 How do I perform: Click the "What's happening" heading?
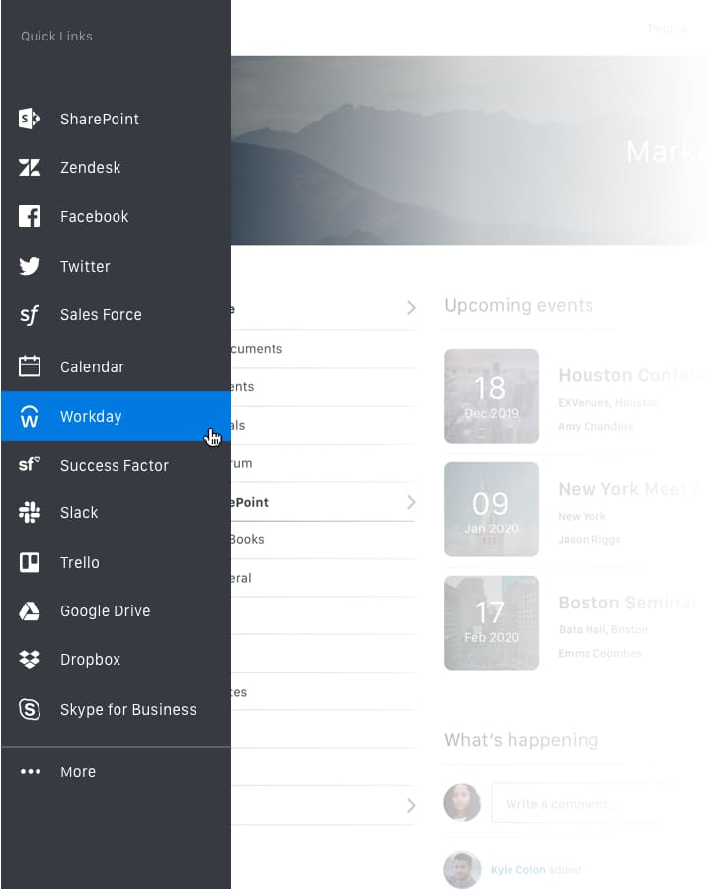point(521,740)
